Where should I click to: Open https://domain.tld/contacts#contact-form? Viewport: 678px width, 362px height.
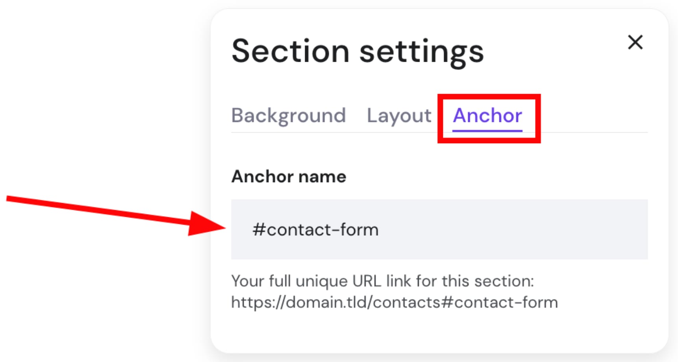[x=395, y=302]
